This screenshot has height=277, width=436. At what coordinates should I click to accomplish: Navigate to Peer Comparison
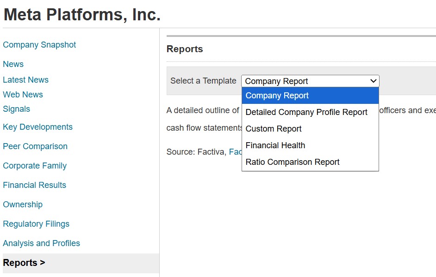(35, 146)
